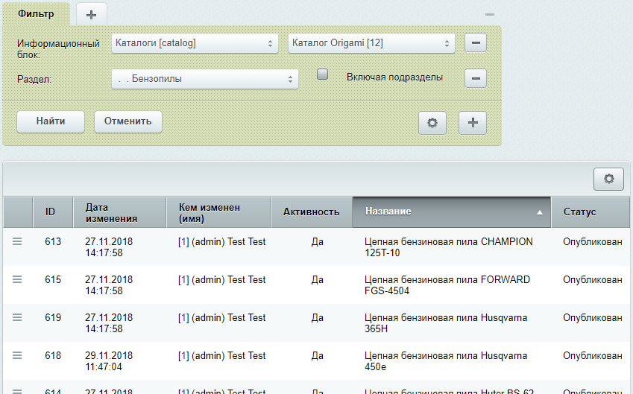Click the Опубликован status in row 613
Image resolution: width=633 pixels, height=394 pixels.
593,242
